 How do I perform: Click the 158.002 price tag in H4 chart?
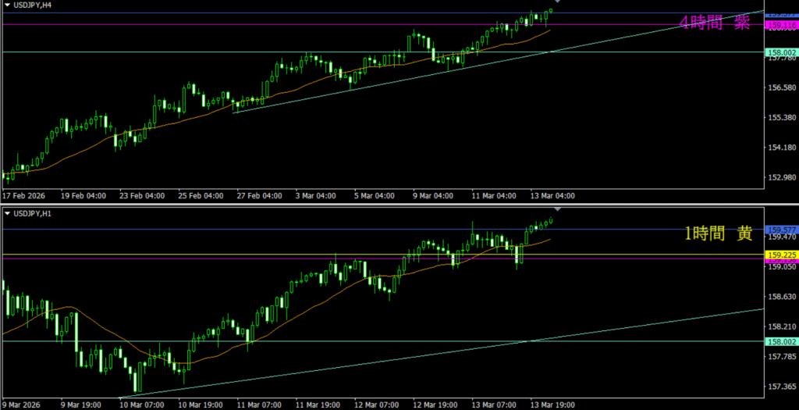(780, 52)
